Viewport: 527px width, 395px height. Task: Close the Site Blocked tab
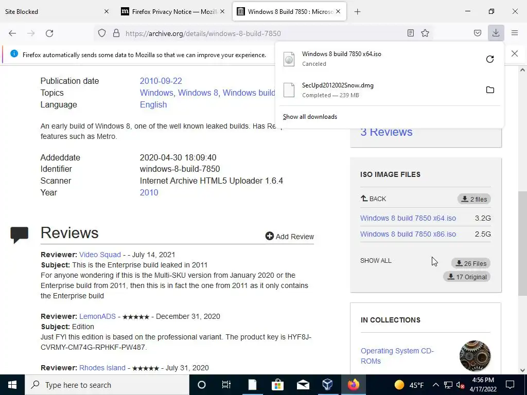coord(107,11)
